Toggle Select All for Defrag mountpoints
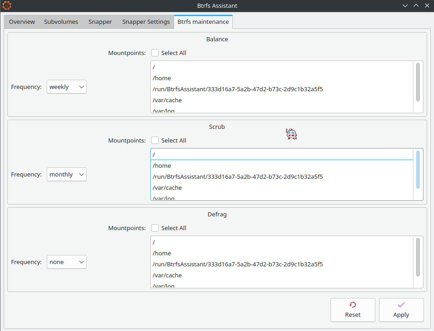Viewport: 434px width, 331px height. (155, 228)
